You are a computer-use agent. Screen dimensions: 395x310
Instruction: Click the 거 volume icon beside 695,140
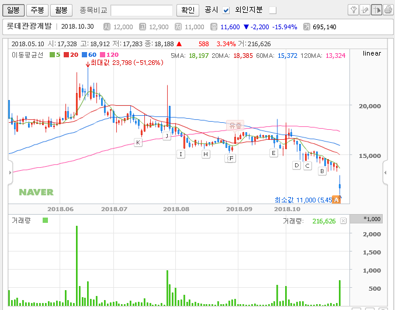(306, 27)
